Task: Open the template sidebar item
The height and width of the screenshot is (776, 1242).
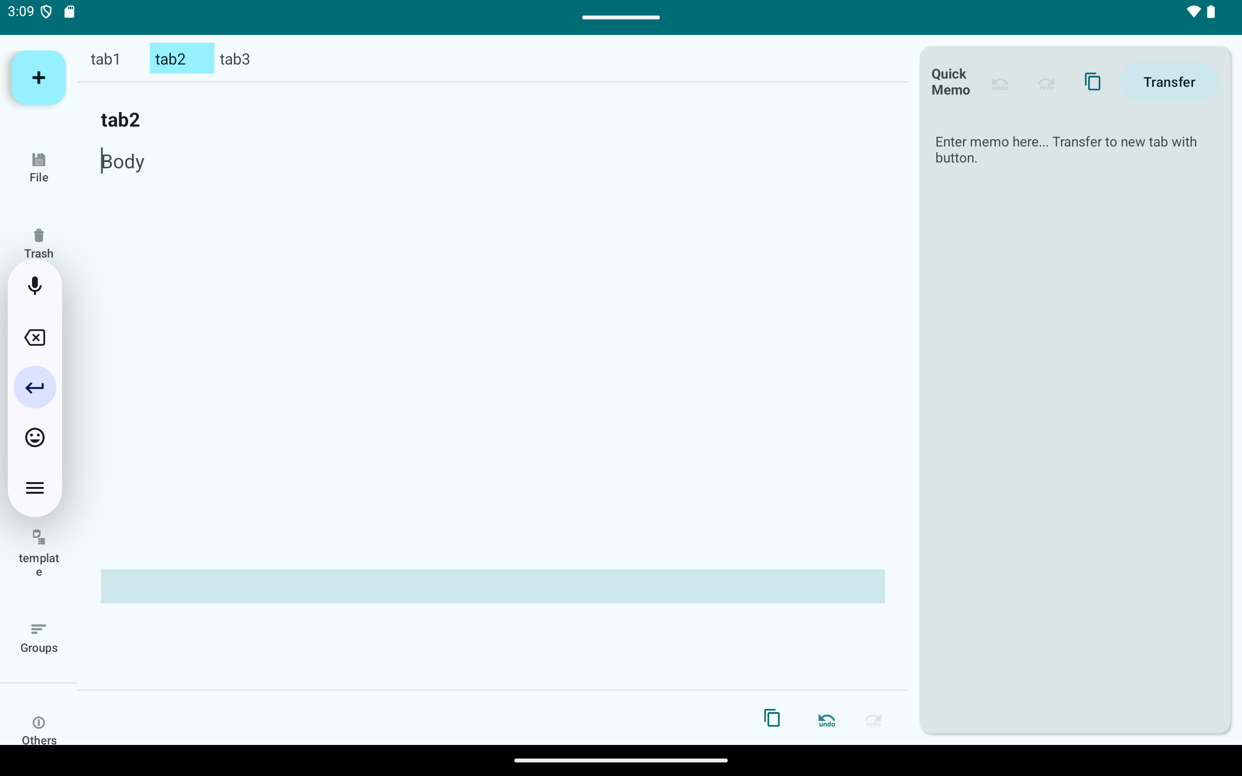Action: 38,553
